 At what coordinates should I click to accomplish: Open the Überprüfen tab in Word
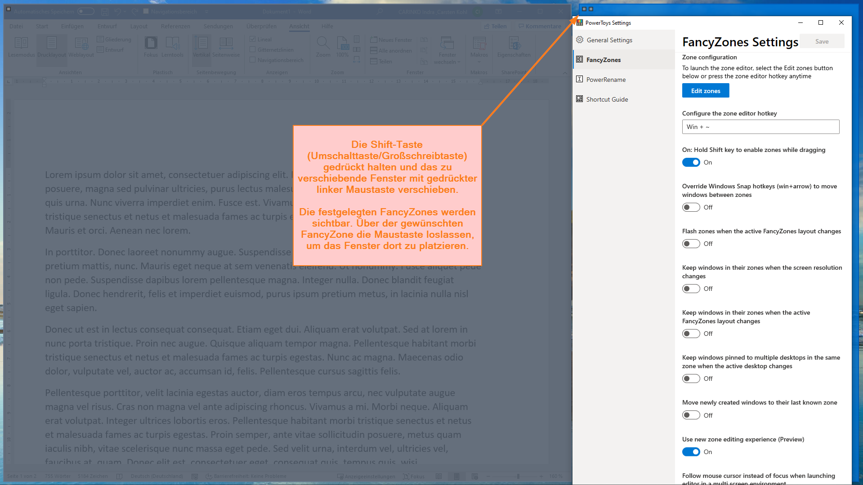[261, 26]
